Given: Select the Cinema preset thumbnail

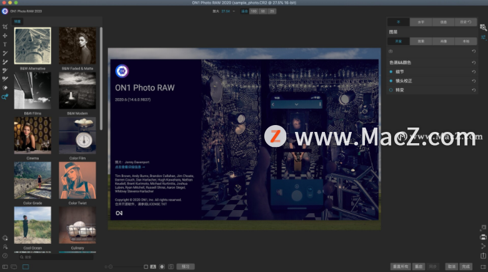Looking at the screenshot, I should 32,136.
